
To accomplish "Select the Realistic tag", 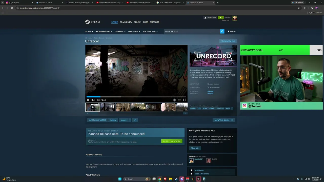I will point(193,108).
